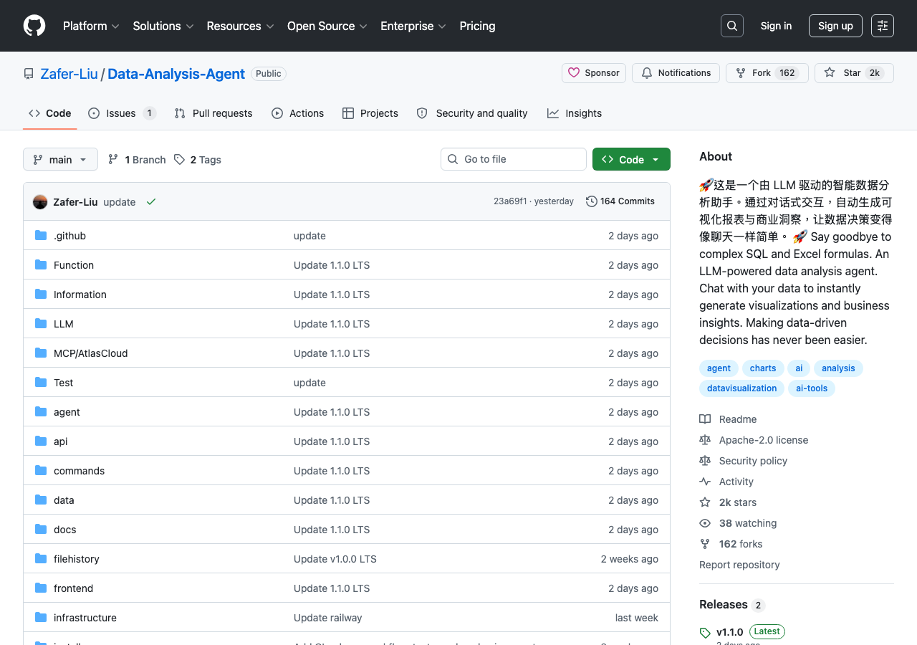
Task: Open the api folder
Action: pos(61,441)
